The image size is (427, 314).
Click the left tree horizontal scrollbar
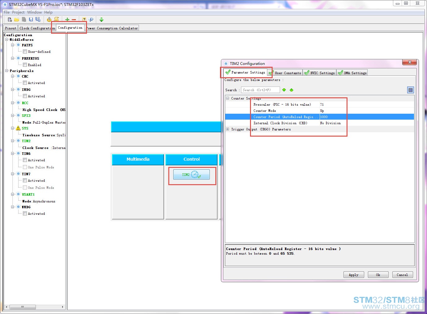[34, 307]
